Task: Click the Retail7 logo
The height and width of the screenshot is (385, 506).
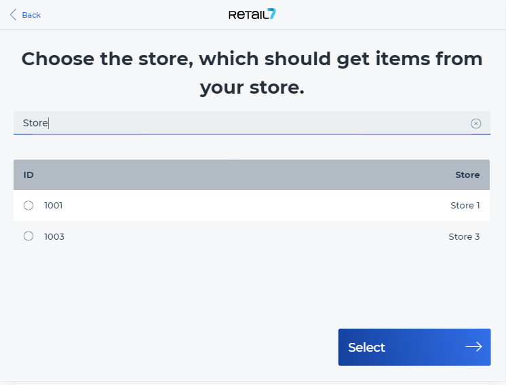Action: [252, 14]
